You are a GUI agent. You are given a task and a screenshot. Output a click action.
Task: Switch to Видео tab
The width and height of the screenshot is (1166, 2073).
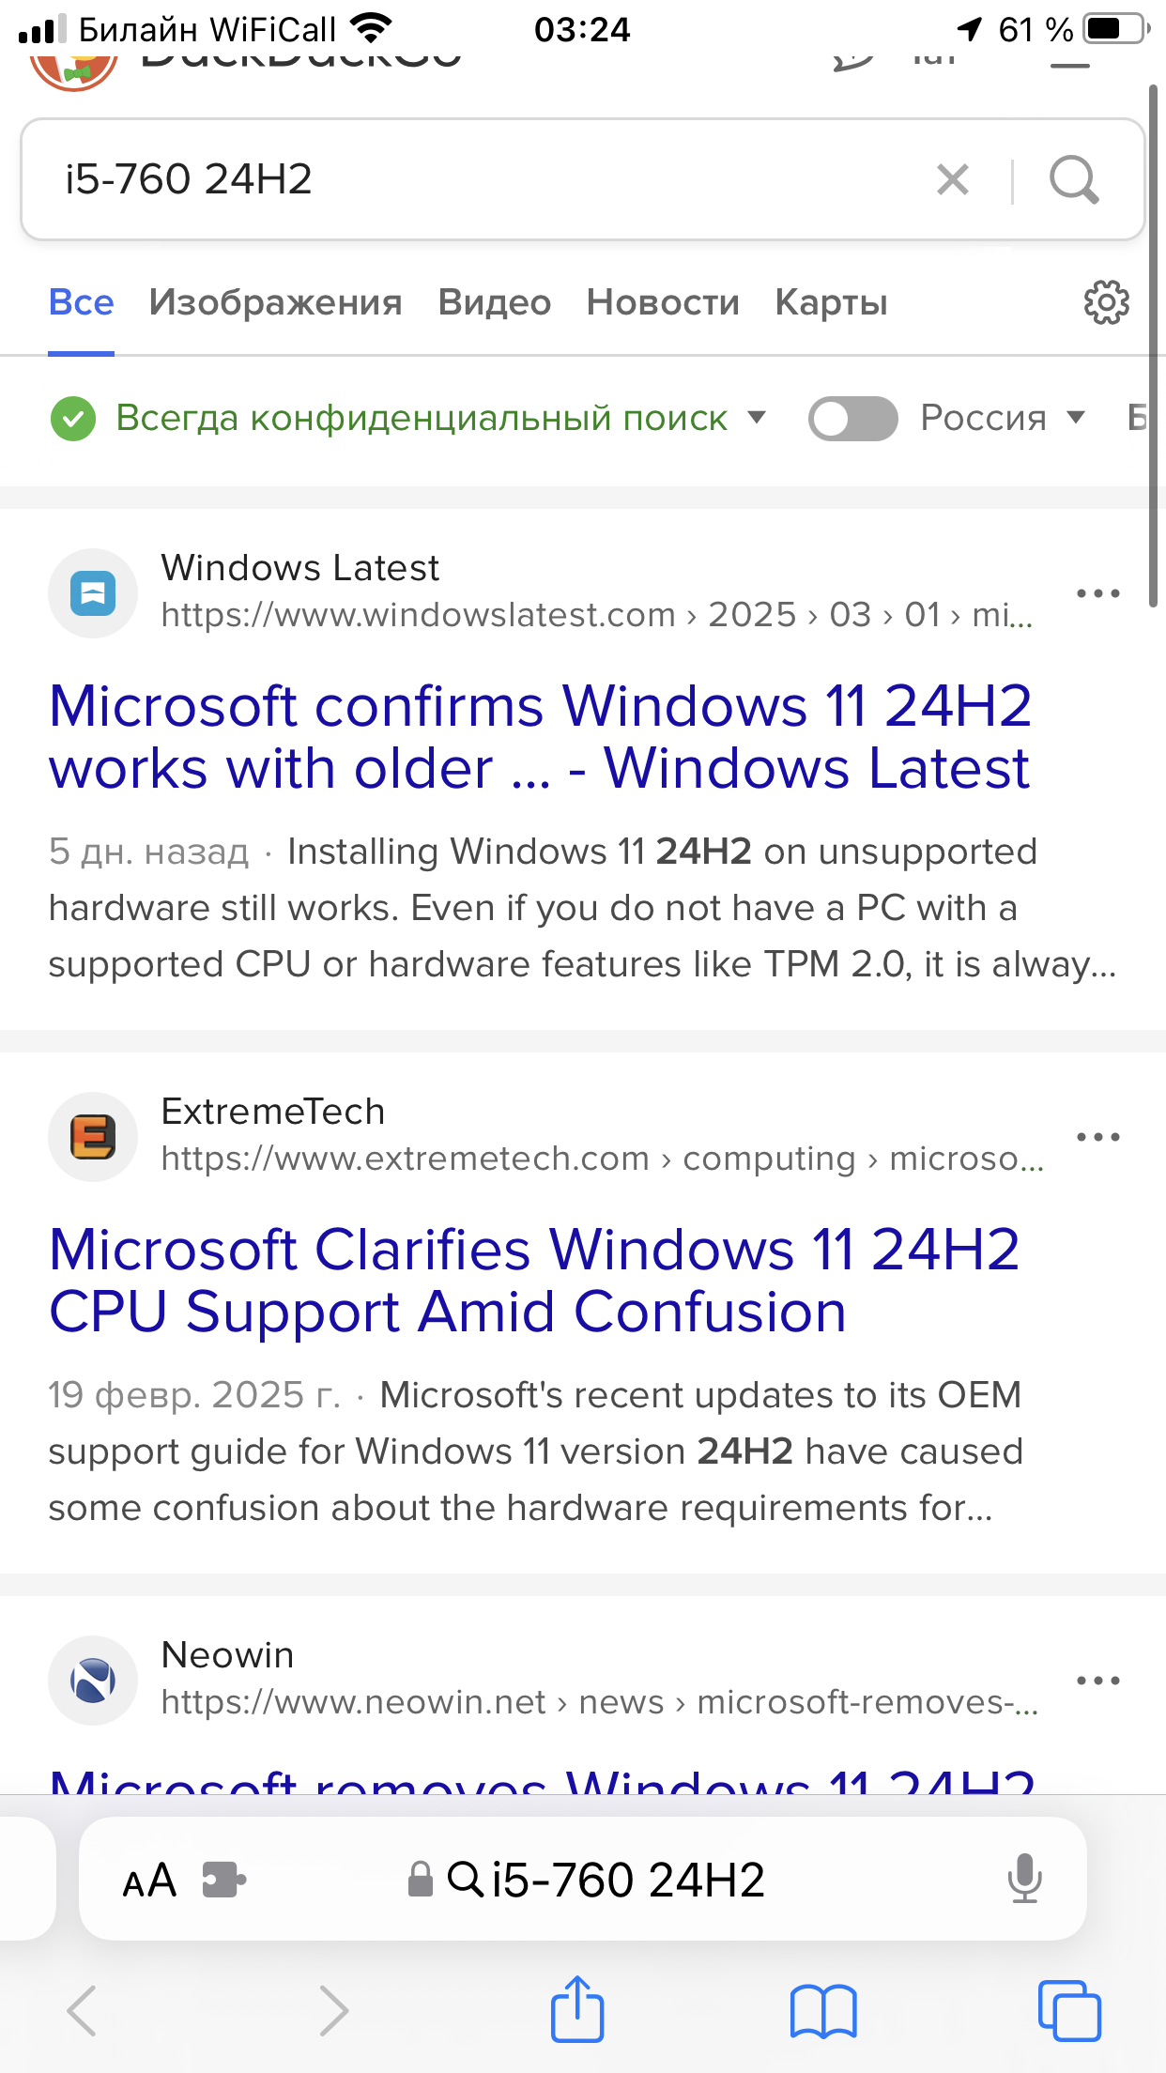494,302
